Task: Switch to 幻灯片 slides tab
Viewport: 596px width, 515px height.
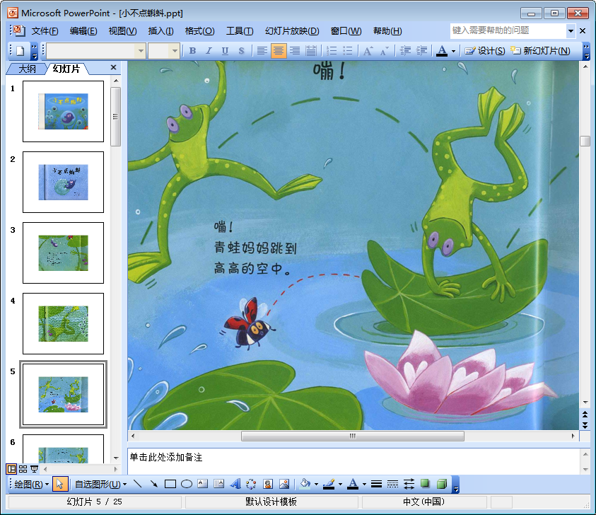Action: 66,69
